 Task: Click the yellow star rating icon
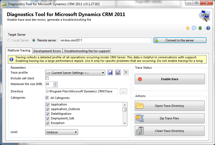(x=188, y=28)
